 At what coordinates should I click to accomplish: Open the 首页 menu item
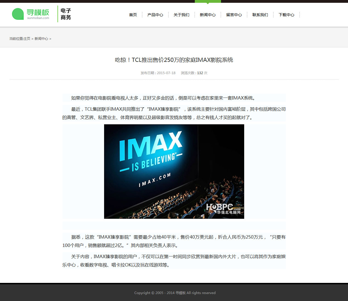[x=133, y=15]
